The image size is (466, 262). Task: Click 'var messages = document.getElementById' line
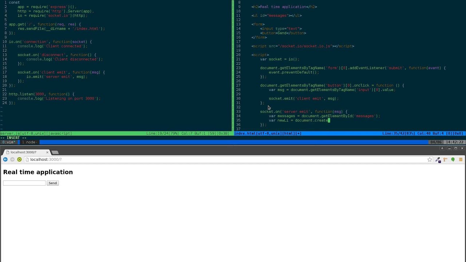pos(324,116)
